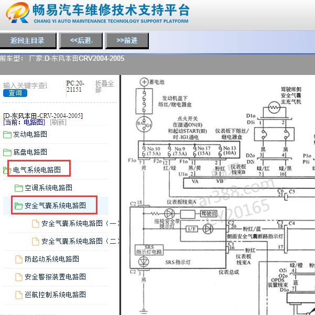Click the 刷新 refresh link
The width and height of the screenshot is (315, 315).
click(x=58, y=122)
